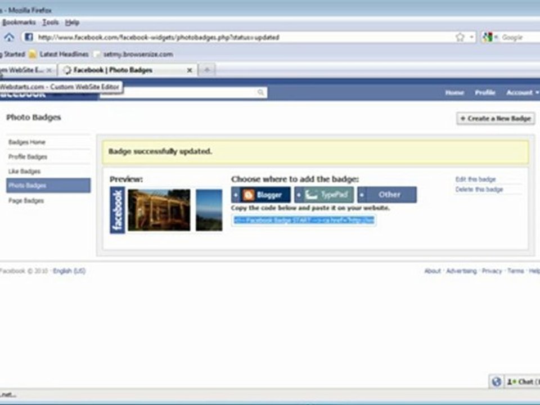Add badge to TypePad

click(x=324, y=195)
